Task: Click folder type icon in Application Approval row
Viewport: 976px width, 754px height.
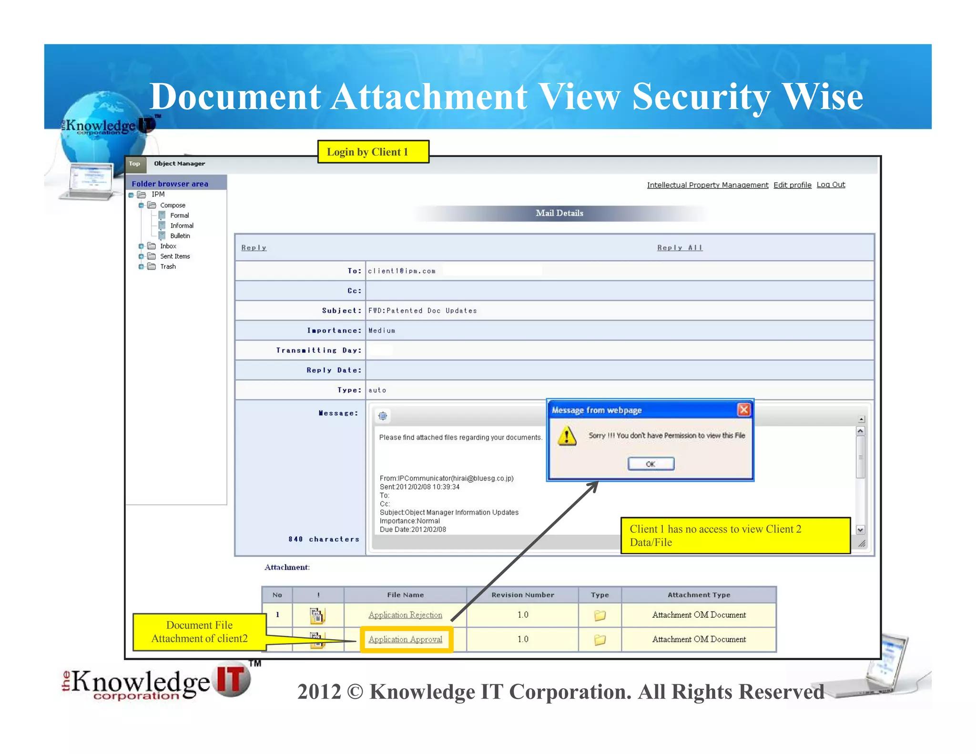Action: pyautogui.click(x=600, y=640)
